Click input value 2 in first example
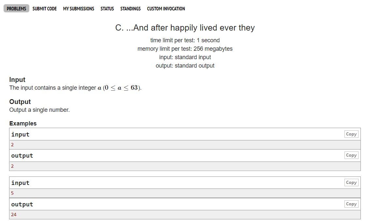The height and width of the screenshot is (221, 366). 12,145
